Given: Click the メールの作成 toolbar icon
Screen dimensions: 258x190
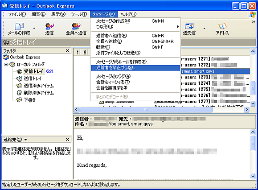Looking at the screenshot, I should point(19,26).
